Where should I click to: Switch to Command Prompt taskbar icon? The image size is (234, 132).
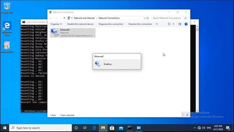[130, 128]
